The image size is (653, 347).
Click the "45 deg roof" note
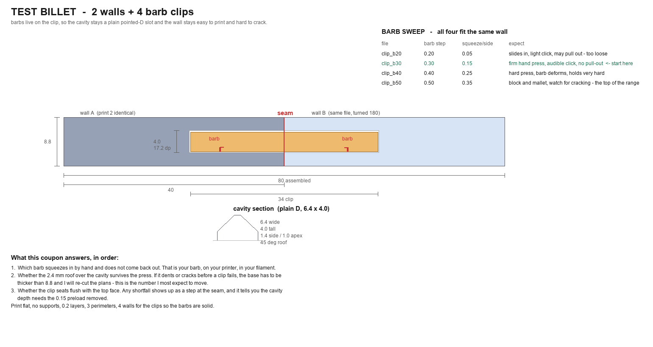pyautogui.click(x=273, y=242)
